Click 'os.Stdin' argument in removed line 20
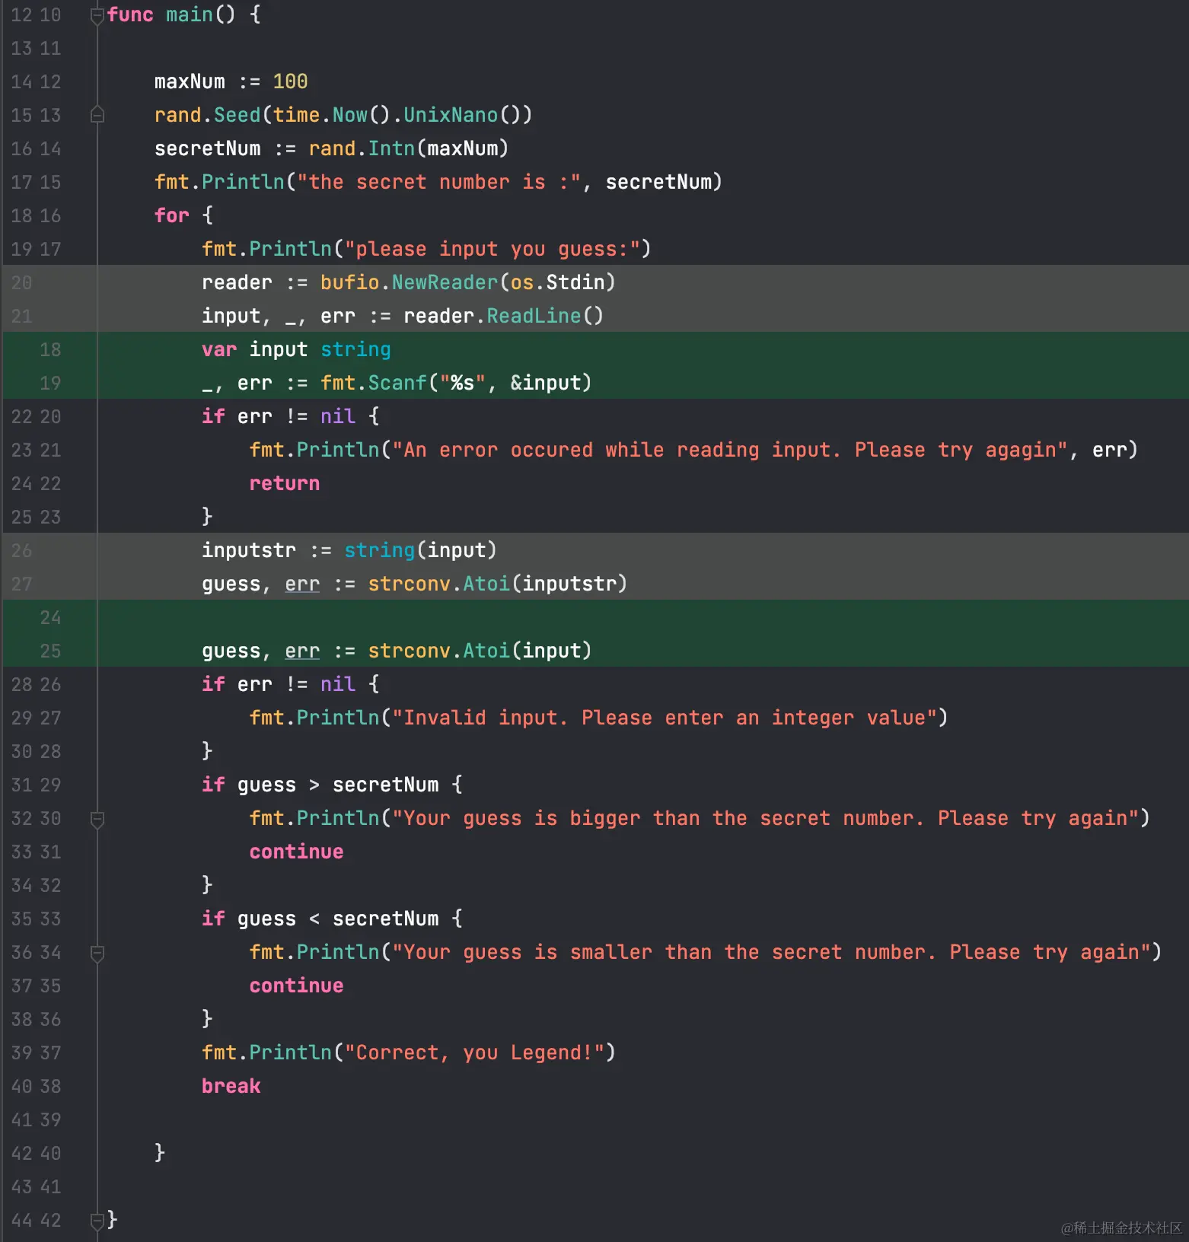 tap(557, 282)
